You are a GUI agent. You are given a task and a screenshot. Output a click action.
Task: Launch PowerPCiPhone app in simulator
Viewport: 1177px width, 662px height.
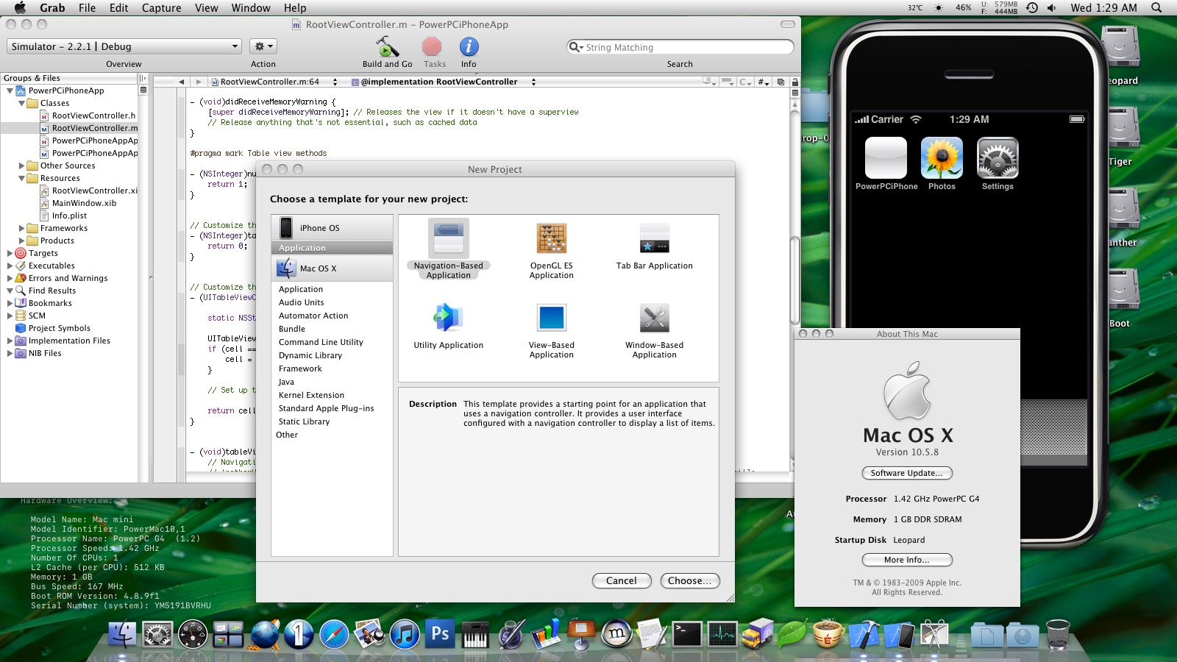pos(886,158)
